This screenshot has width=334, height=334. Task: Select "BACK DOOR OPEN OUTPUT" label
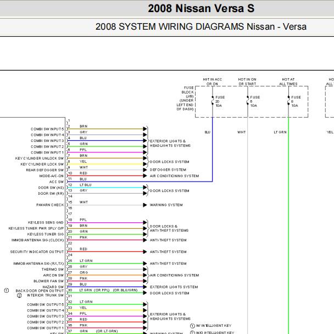40,291
